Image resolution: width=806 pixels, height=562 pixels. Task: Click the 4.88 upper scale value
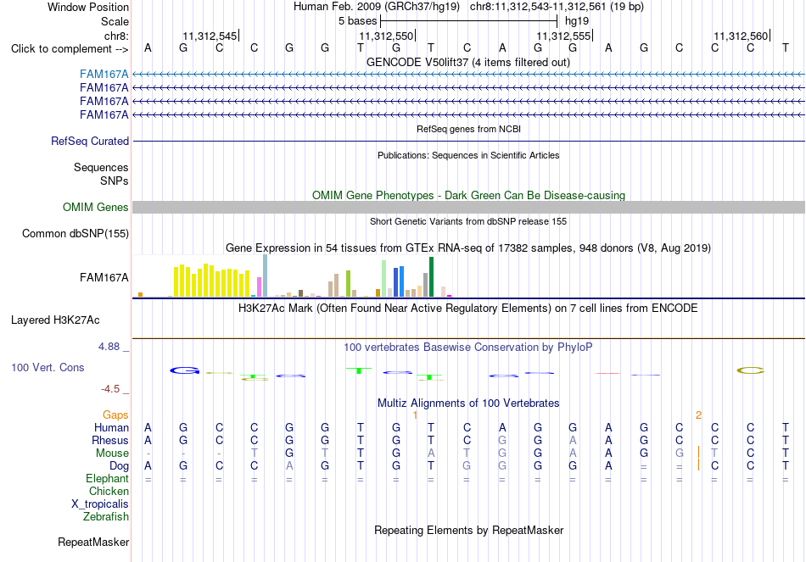click(x=109, y=347)
